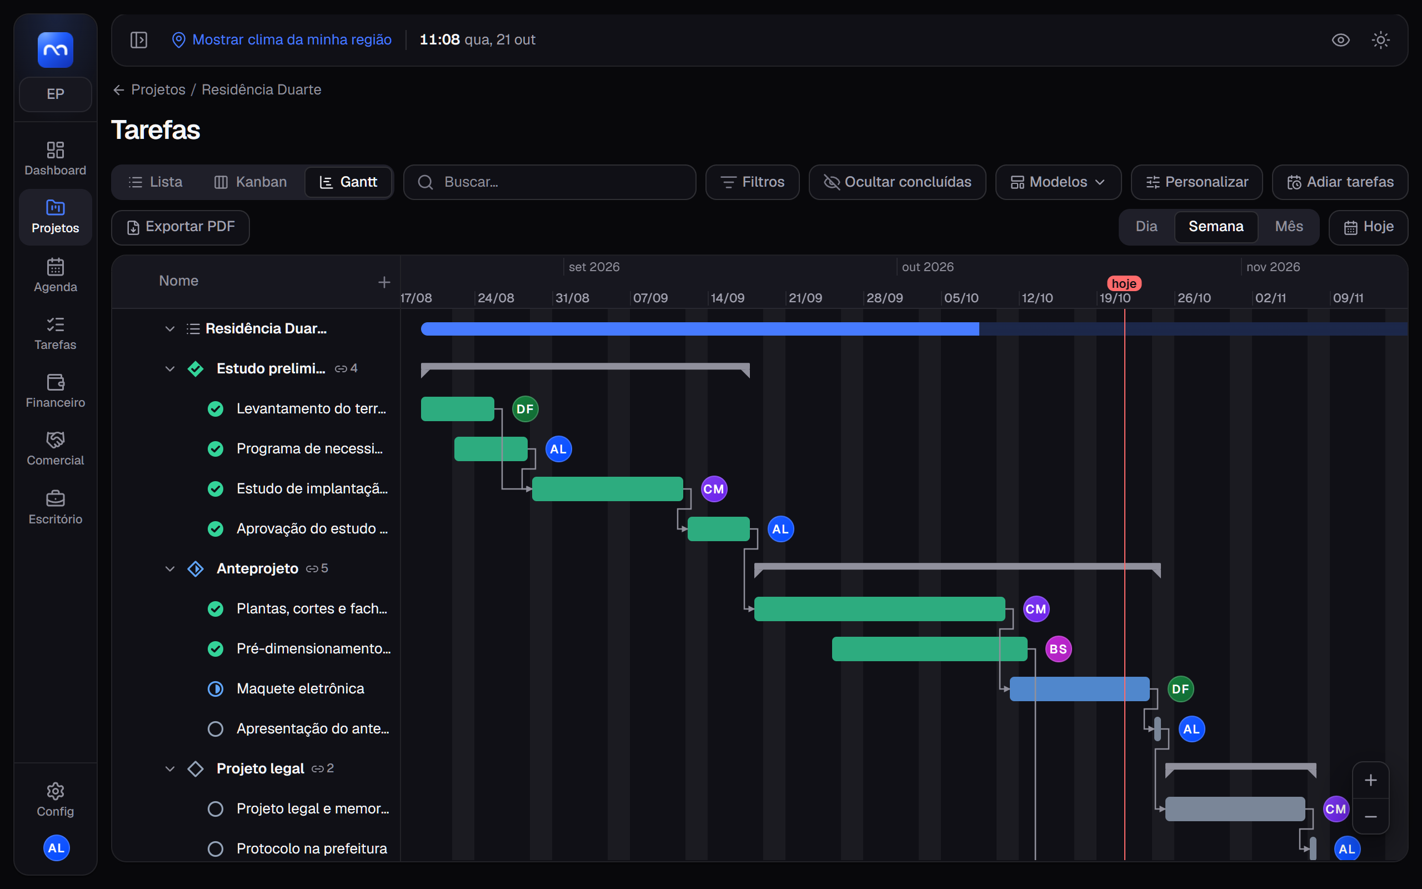Click Mostrar clima da minha região link
The height and width of the screenshot is (889, 1422).
point(282,40)
